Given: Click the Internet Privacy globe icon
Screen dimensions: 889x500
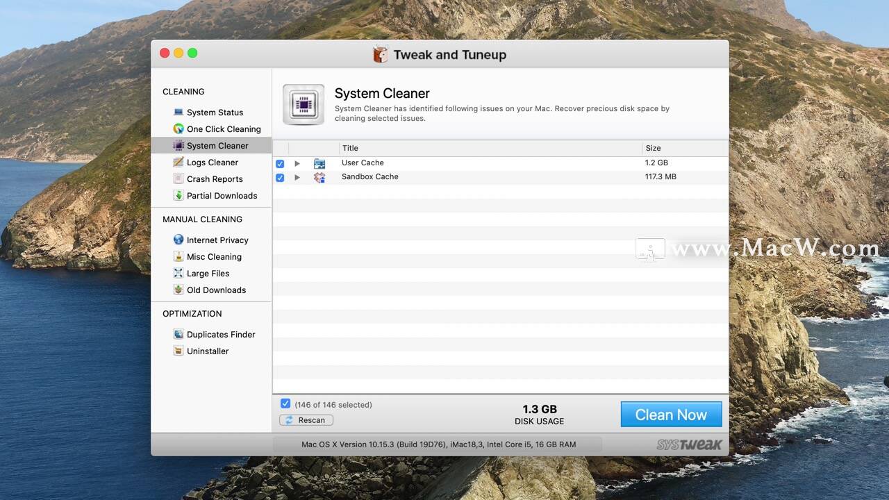Looking at the screenshot, I should 178,240.
